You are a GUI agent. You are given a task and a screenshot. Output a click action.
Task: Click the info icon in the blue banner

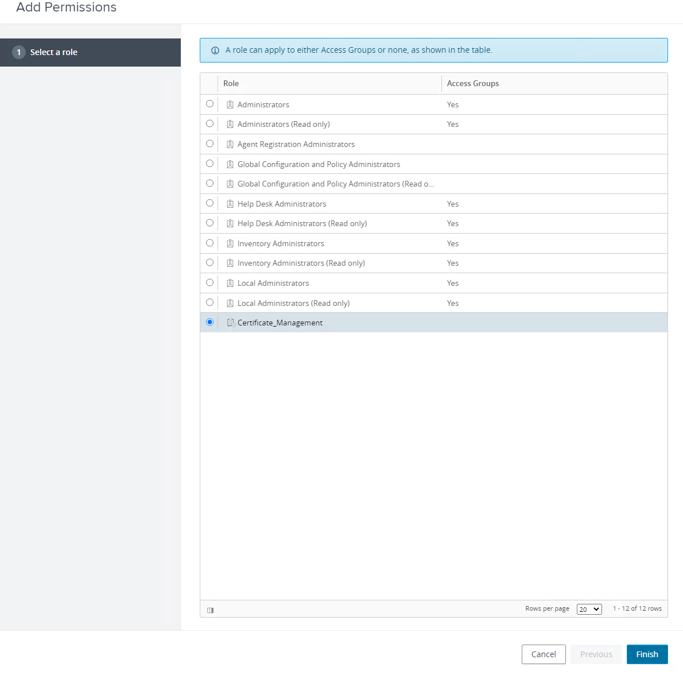click(215, 51)
